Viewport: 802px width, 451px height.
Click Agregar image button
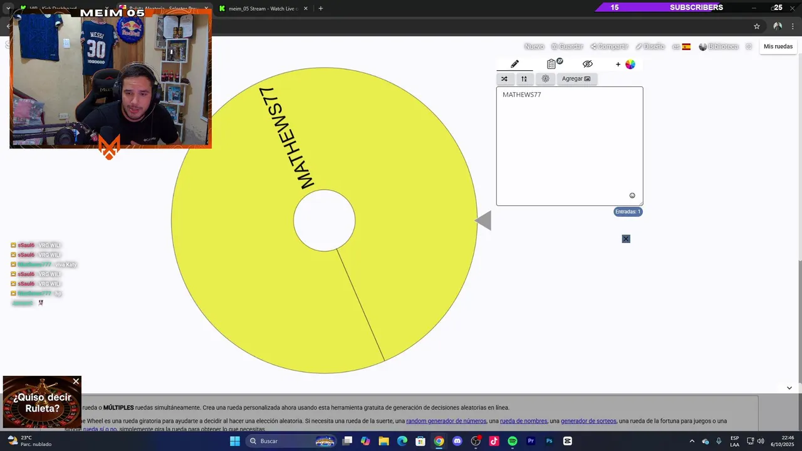pyautogui.click(x=576, y=79)
